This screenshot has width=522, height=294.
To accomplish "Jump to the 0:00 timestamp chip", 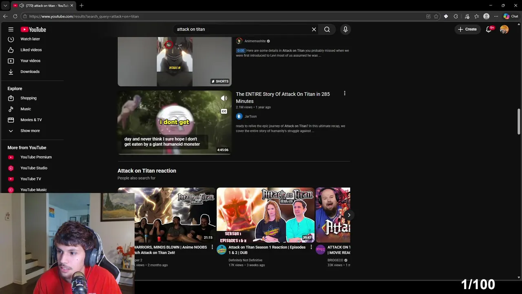I will pos(241,51).
